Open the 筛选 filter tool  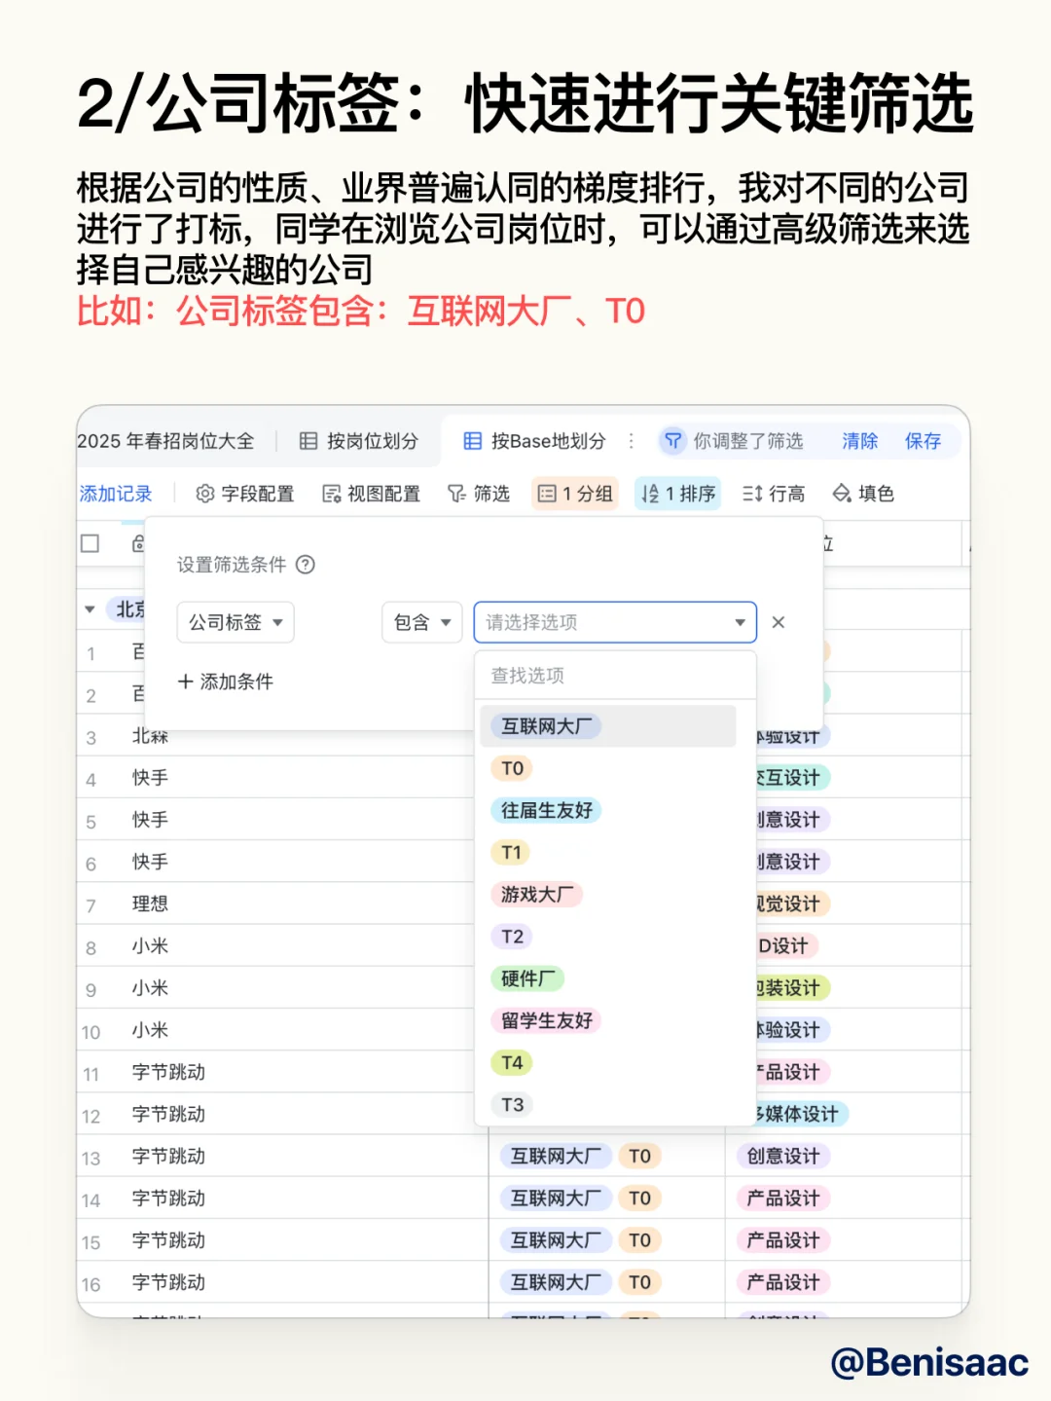479,494
